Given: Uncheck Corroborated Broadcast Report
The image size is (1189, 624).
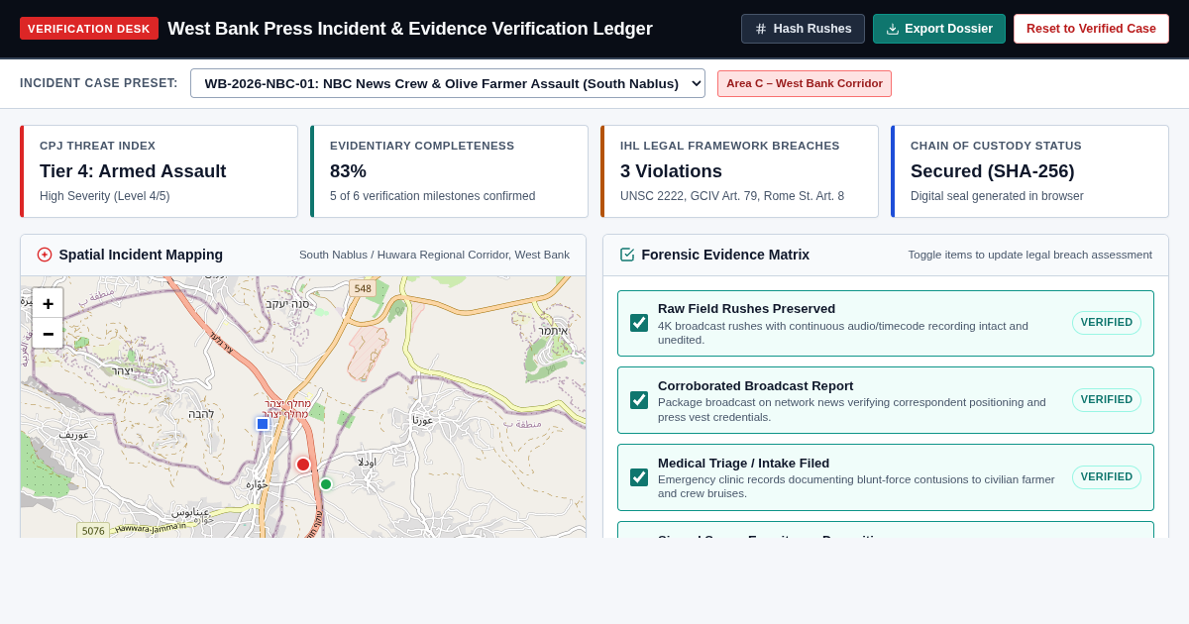Looking at the screenshot, I should click(639, 400).
